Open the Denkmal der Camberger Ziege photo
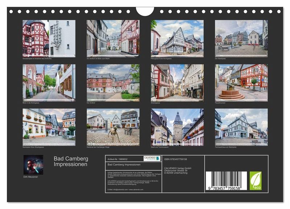The image size is (290, 209). (113, 127)
